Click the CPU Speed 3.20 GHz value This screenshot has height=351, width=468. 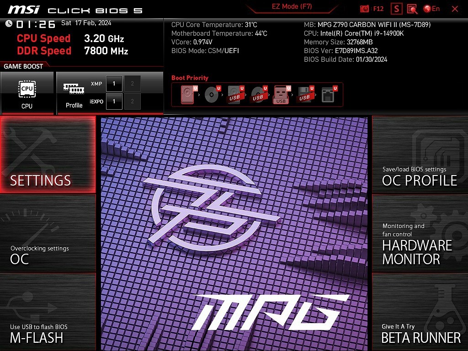[104, 38]
